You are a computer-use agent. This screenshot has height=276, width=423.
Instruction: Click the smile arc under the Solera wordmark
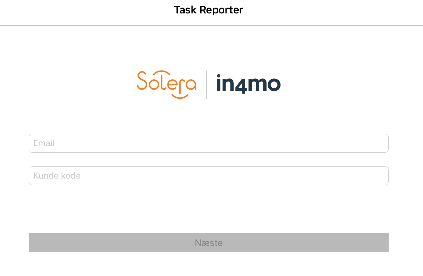[x=181, y=96]
